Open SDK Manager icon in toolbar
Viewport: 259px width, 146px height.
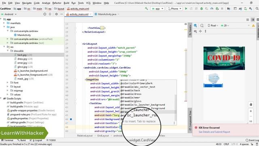(251, 9)
